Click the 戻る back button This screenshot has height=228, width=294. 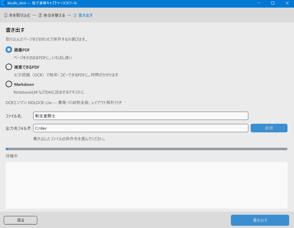(x=20, y=220)
